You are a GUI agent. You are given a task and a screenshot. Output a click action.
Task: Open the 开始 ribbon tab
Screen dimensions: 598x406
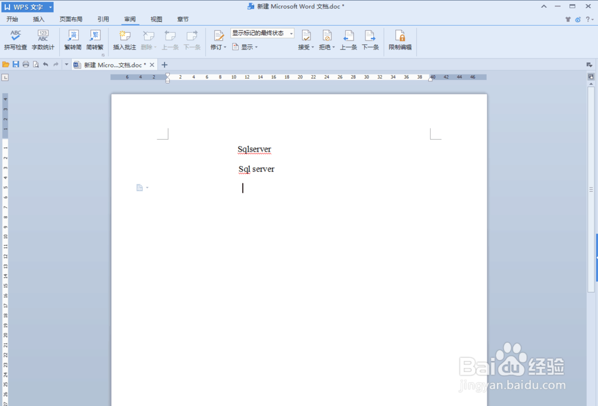[x=12, y=19]
